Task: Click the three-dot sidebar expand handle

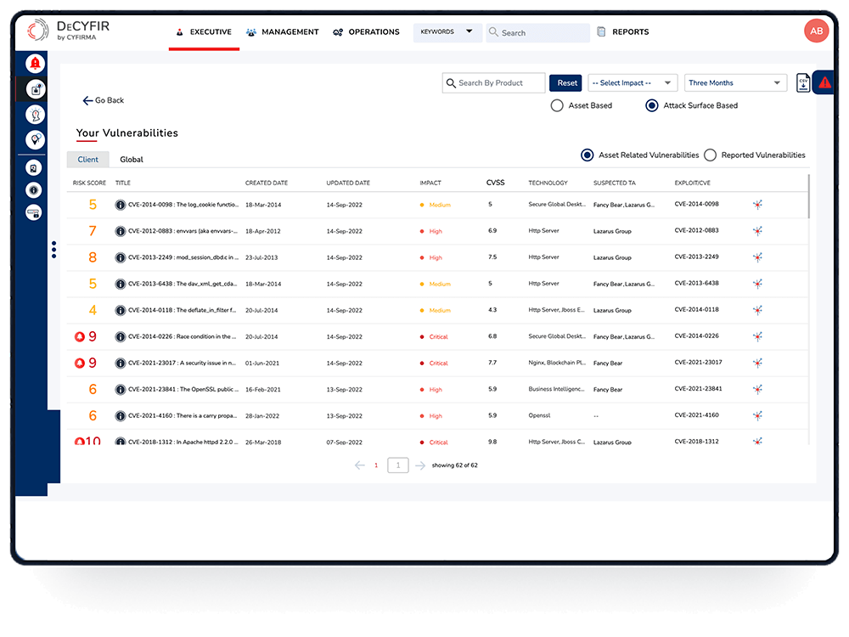Action: (53, 250)
